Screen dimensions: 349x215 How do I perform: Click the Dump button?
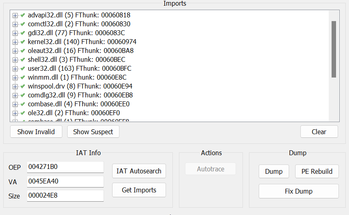pyautogui.click(x=274, y=171)
